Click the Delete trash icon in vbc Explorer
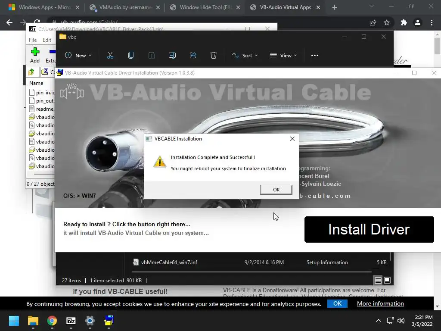441x331 pixels. coord(214,56)
